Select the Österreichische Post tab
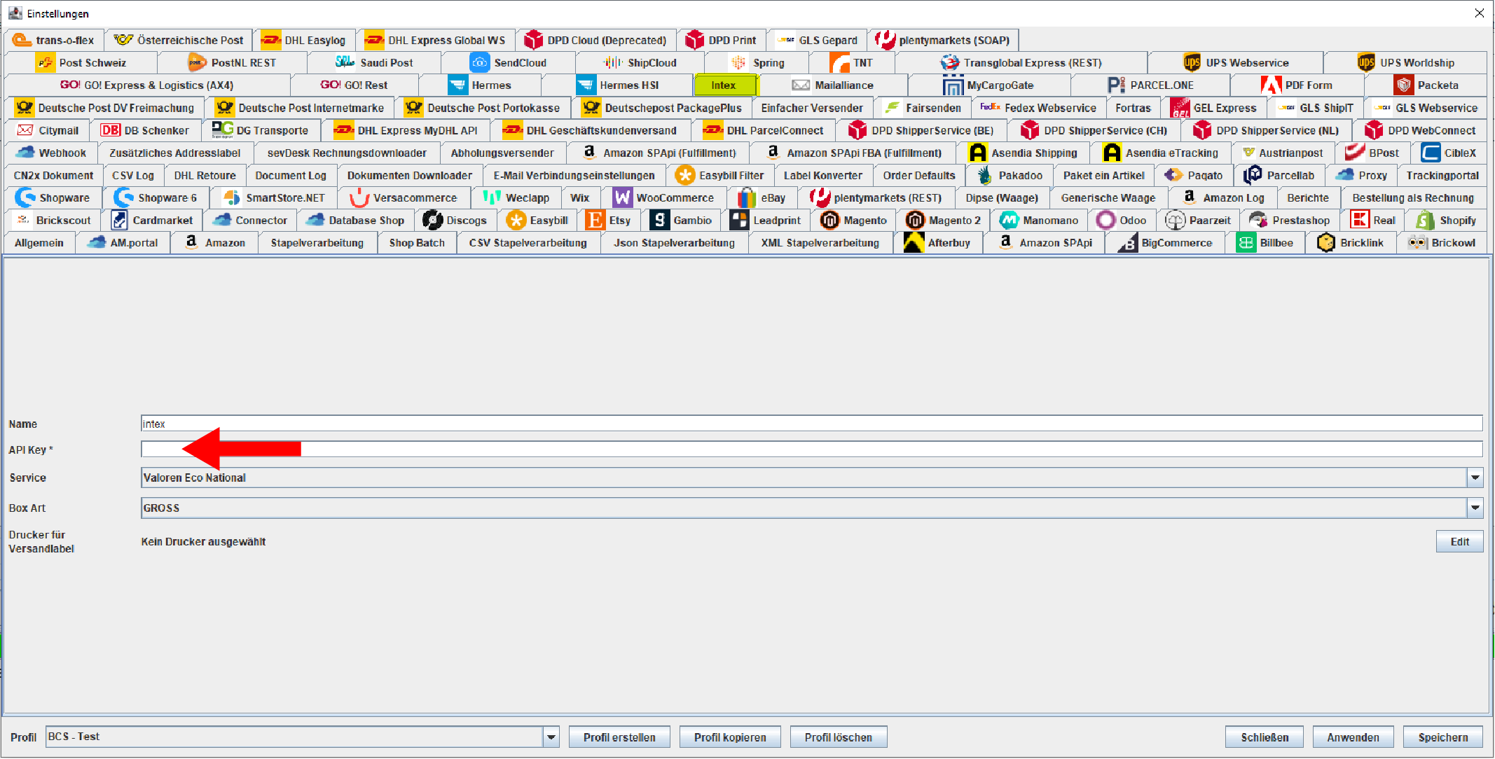1495x759 pixels. point(179,40)
